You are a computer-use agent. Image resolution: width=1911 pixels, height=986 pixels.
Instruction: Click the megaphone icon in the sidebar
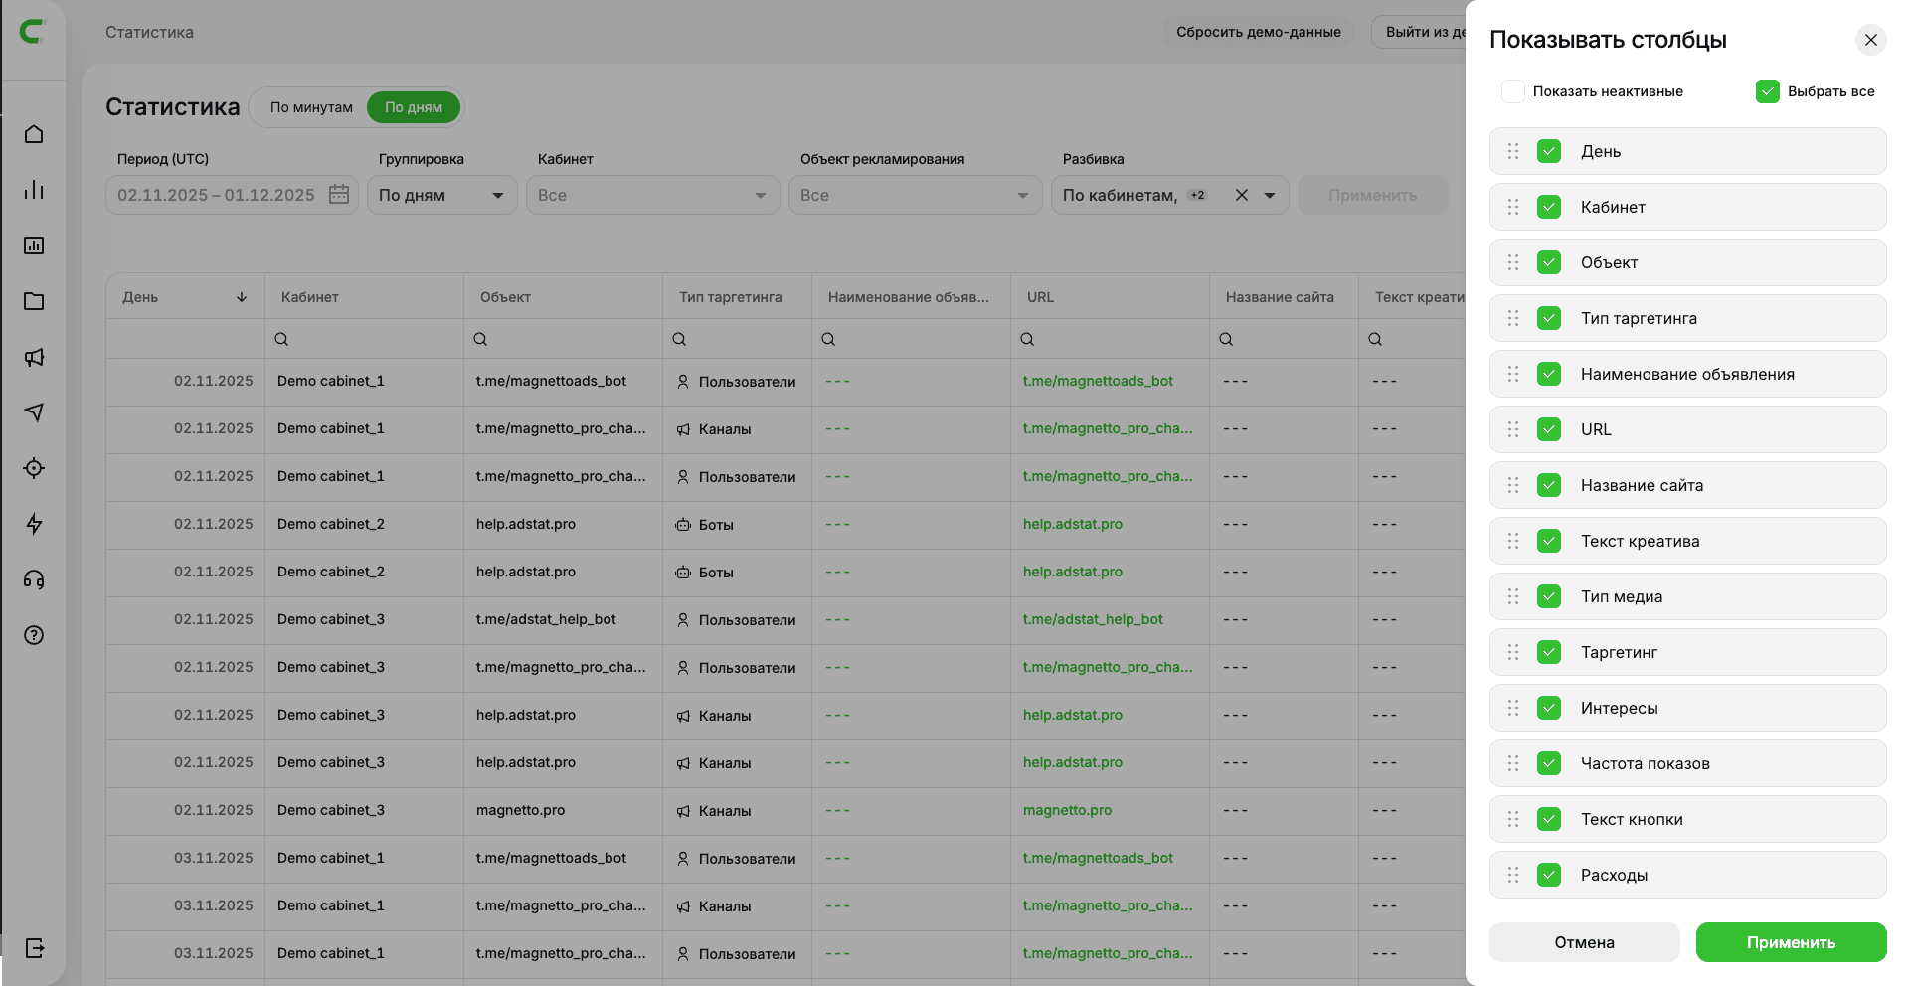tap(34, 357)
